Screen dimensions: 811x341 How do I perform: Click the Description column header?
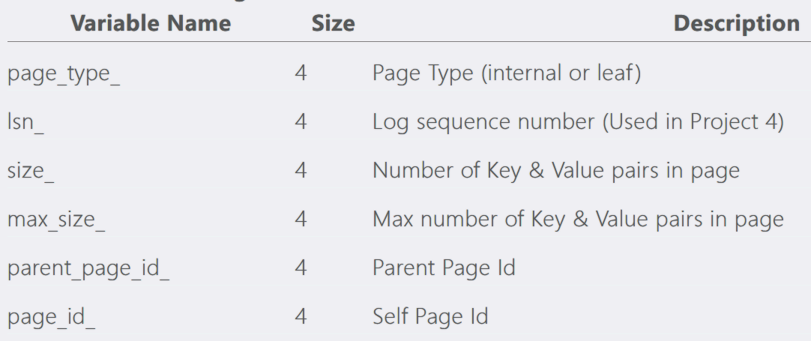736,23
